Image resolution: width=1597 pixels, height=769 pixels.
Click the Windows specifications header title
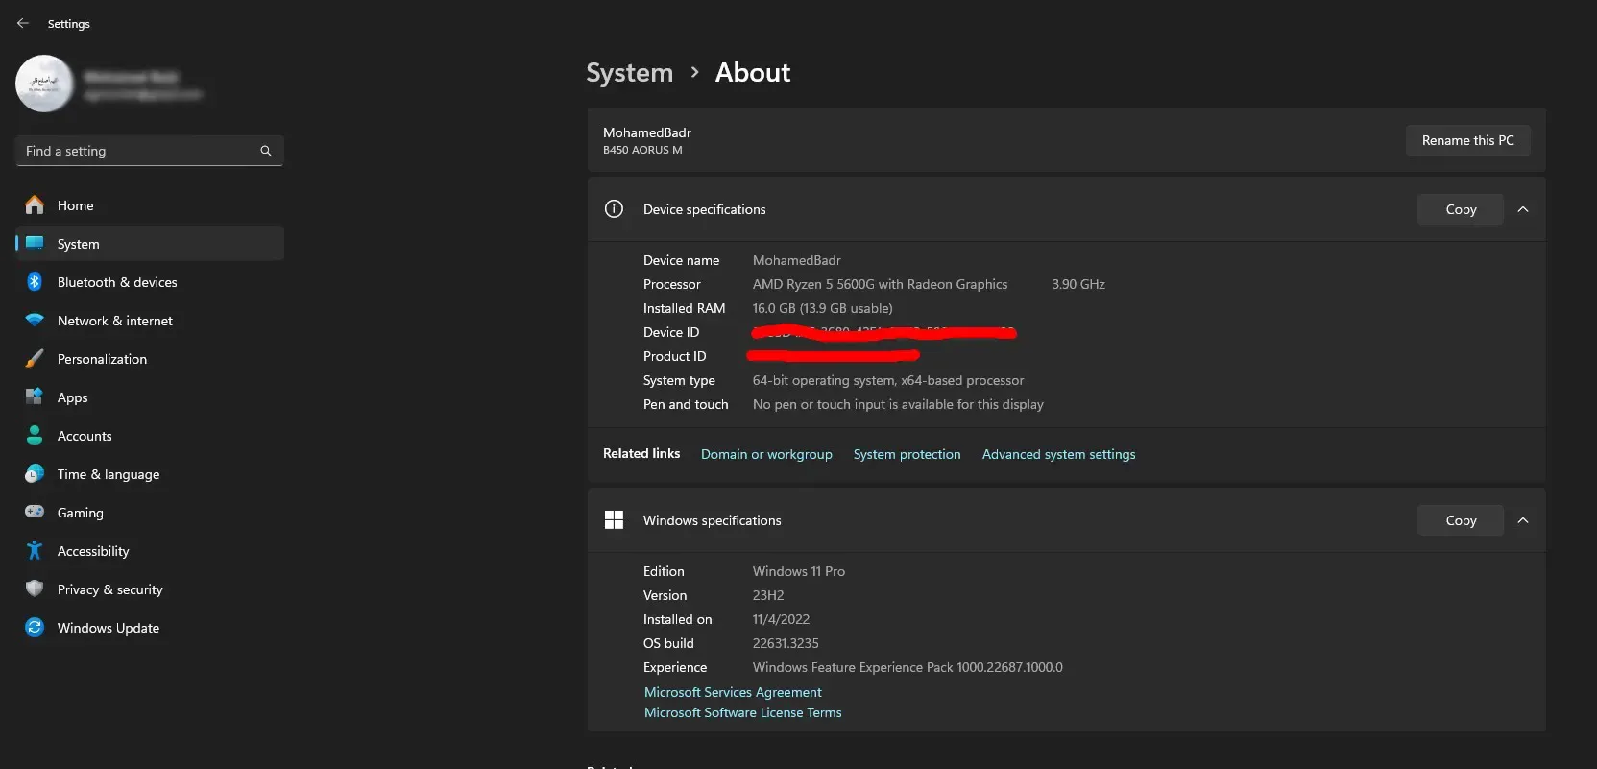click(x=713, y=520)
